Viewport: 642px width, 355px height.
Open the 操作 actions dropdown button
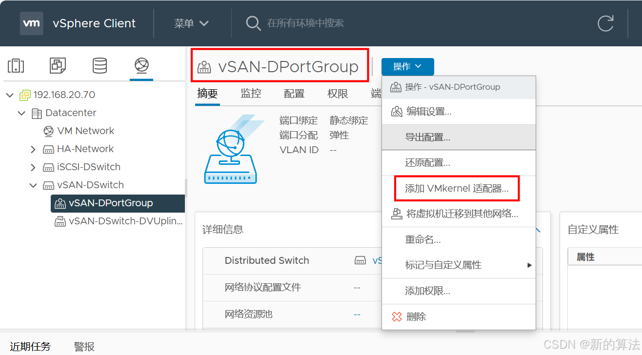pyautogui.click(x=407, y=66)
